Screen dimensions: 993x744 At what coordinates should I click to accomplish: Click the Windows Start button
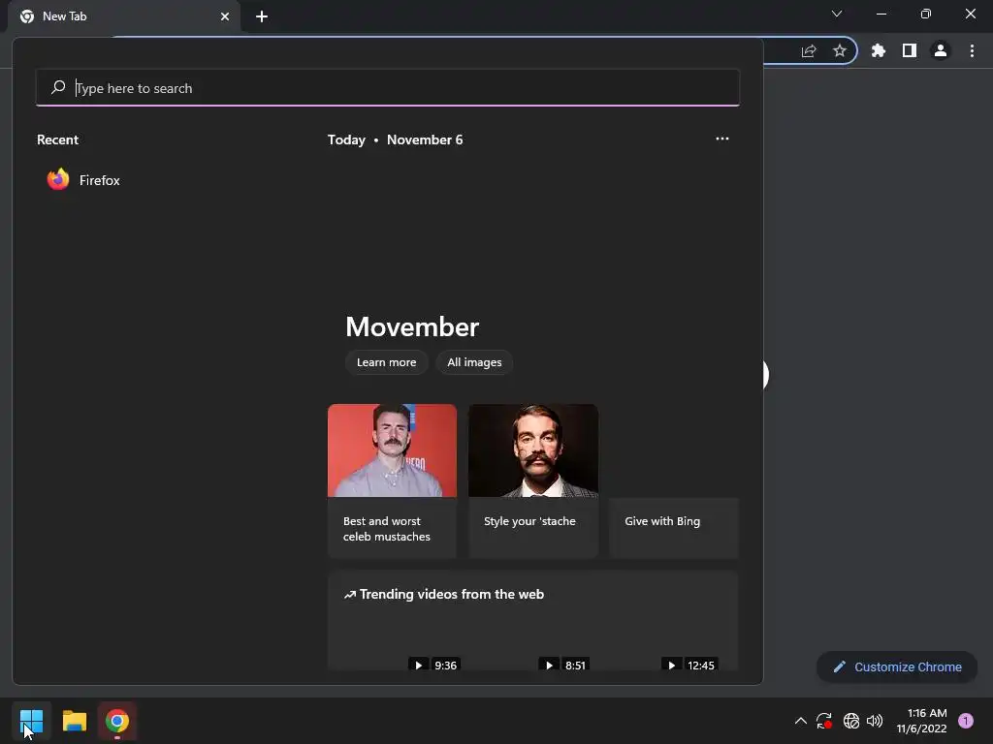point(32,721)
